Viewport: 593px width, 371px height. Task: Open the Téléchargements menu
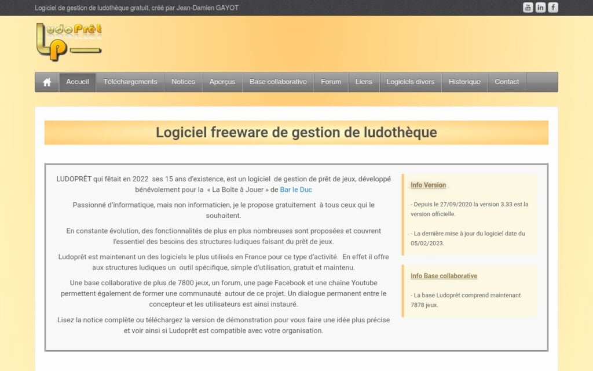(130, 82)
